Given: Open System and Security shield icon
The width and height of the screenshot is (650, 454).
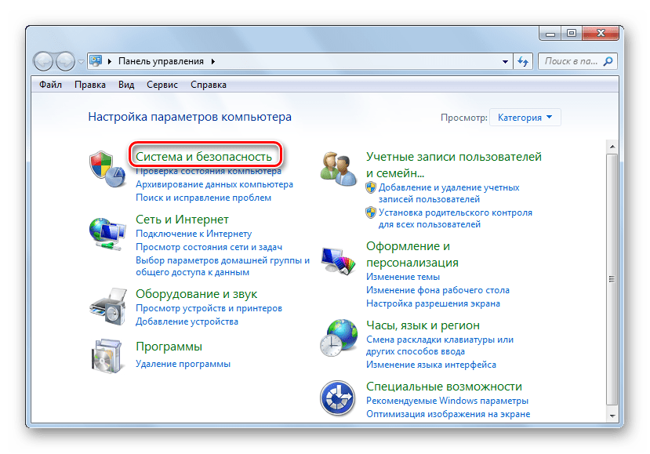Looking at the screenshot, I should tap(107, 169).
